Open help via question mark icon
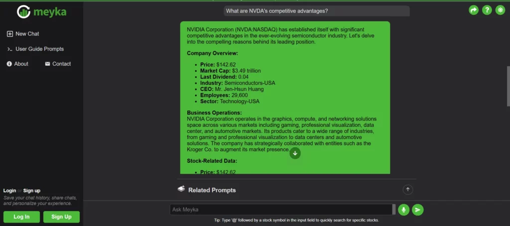The width and height of the screenshot is (510, 226). coord(487,10)
